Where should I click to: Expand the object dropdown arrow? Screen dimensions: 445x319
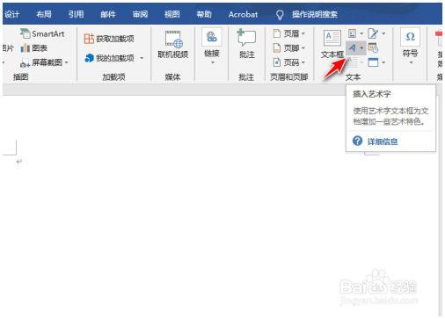(383, 62)
